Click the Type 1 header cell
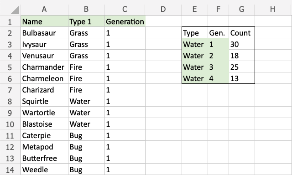This screenshot has height=175, width=292. tap(86, 21)
